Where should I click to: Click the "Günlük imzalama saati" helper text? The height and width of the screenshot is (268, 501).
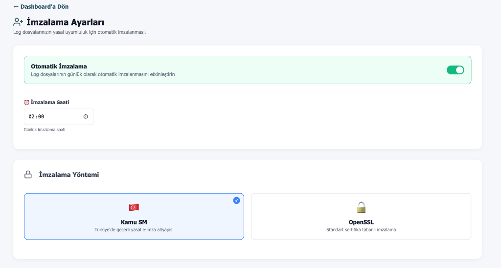click(45, 130)
